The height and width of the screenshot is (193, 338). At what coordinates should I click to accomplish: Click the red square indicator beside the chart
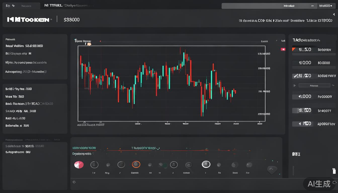[283, 50]
